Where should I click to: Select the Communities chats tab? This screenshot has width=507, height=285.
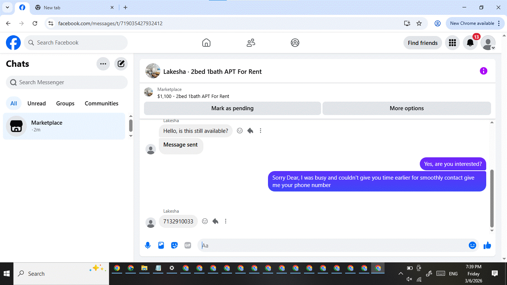(x=102, y=104)
